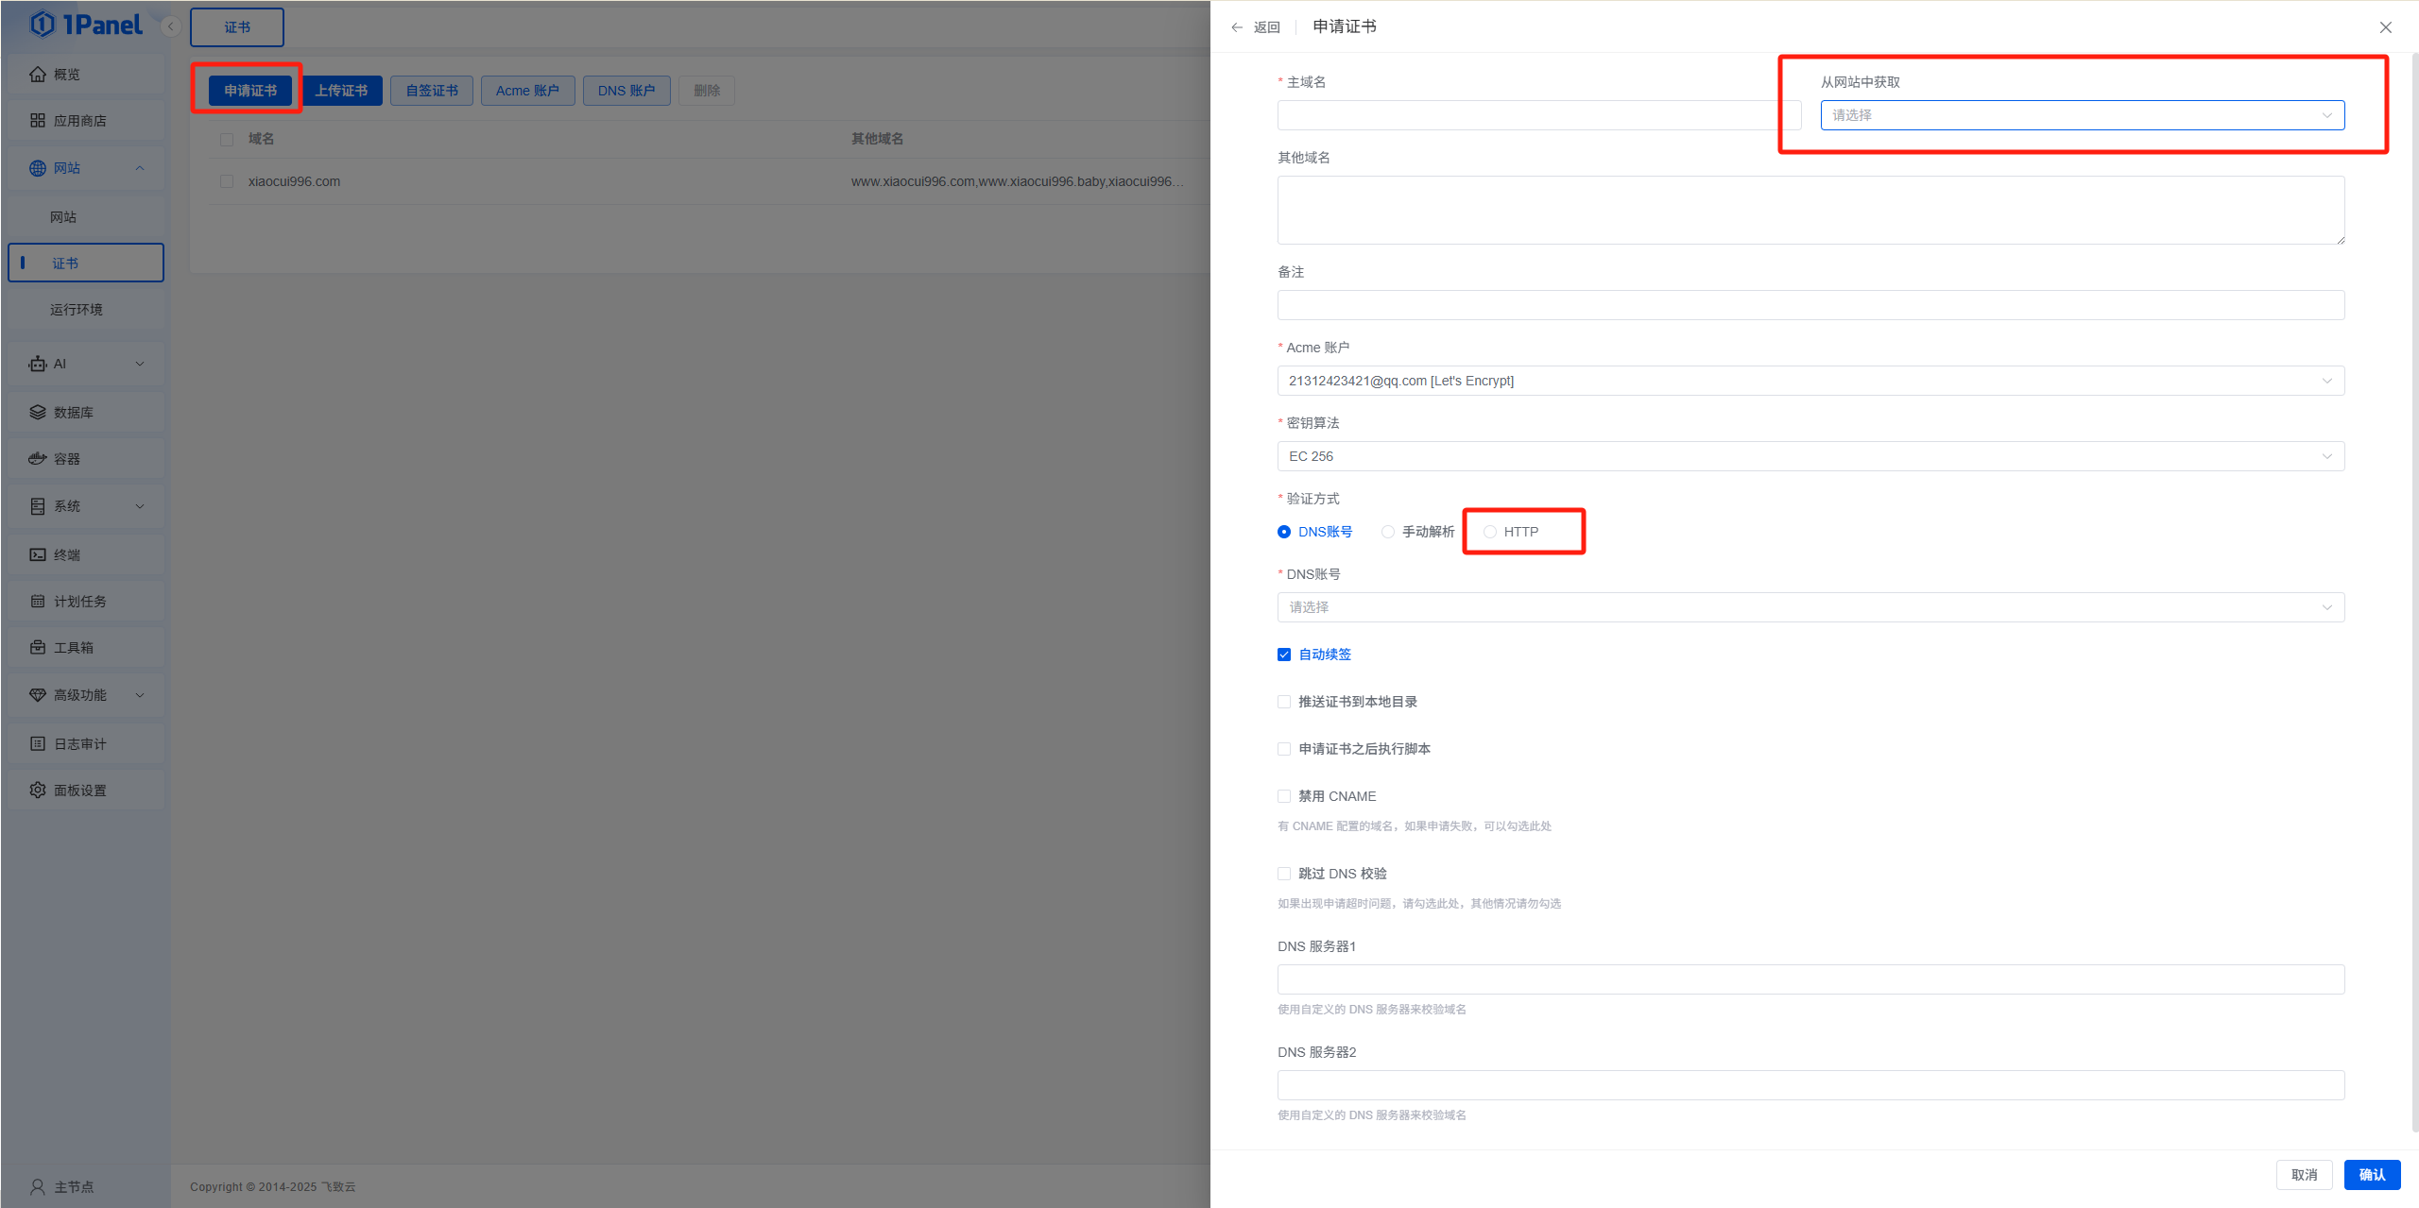Uncheck the 自动续签 checkbox

tap(1284, 655)
